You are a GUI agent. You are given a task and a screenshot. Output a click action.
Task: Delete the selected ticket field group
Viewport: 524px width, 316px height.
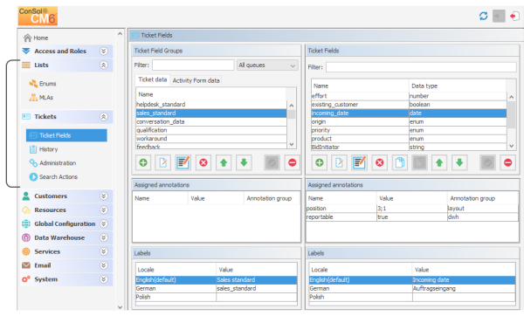click(x=203, y=162)
